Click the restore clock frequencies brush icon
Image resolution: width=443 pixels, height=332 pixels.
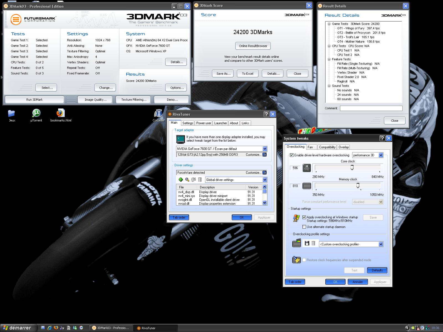(297, 260)
